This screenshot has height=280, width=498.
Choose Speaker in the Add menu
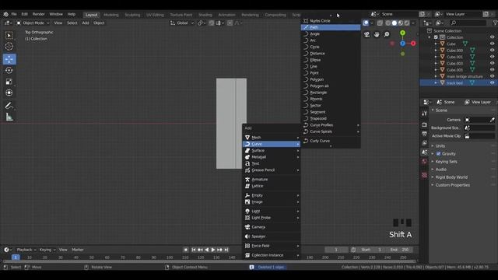point(272,236)
